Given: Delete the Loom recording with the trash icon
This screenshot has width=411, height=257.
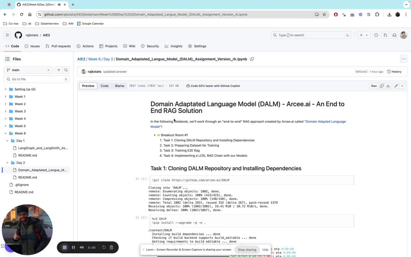Looking at the screenshot, I should tap(111, 247).
